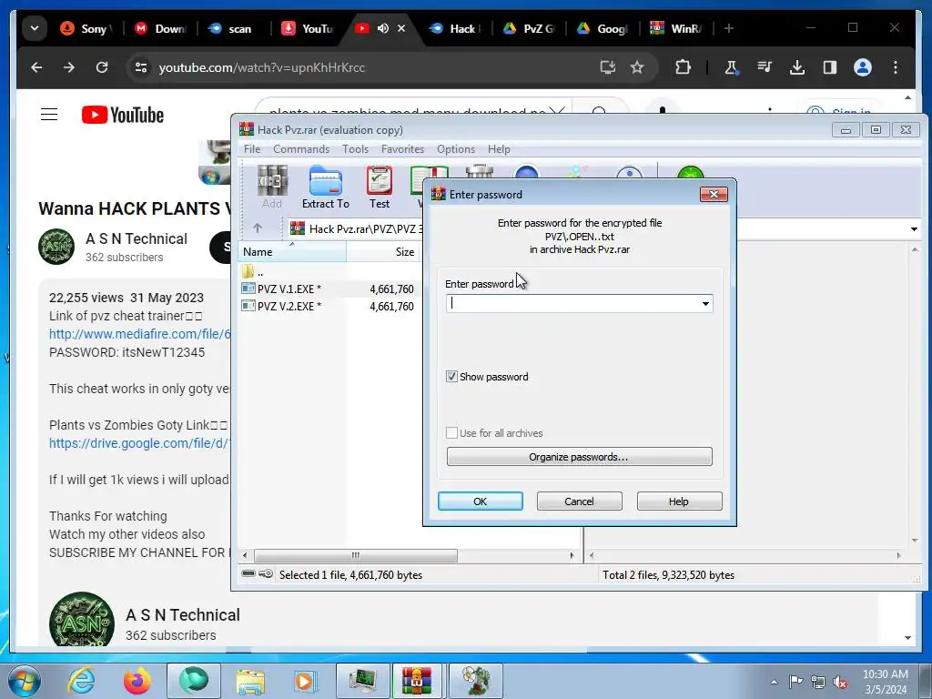Show hidden system tray icons
932x699 pixels.
774,682
